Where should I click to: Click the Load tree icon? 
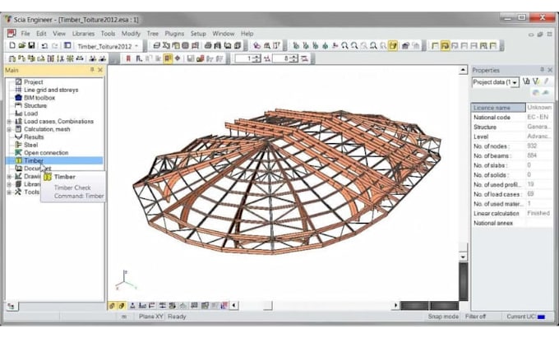(19, 113)
